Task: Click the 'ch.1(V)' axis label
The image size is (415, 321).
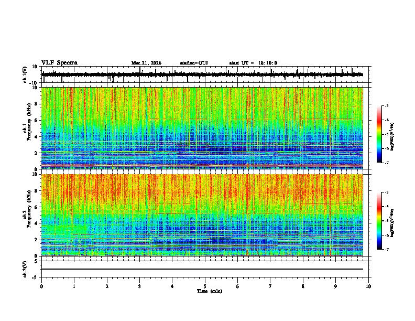Action: [x=25, y=74]
